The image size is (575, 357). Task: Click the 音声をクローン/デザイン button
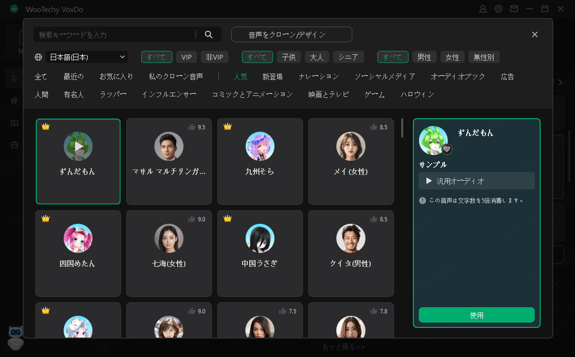pyautogui.click(x=291, y=34)
